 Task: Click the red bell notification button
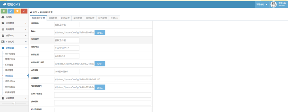[x=24, y=11]
